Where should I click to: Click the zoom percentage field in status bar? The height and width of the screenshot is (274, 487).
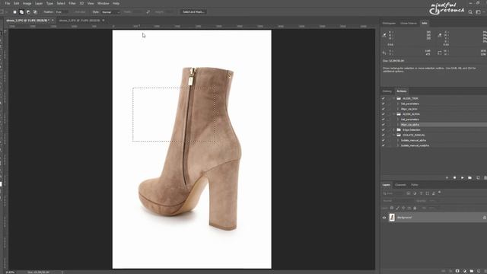click(10, 272)
